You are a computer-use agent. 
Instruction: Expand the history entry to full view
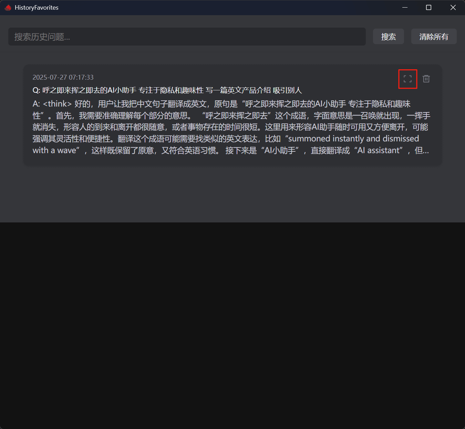[x=407, y=79]
